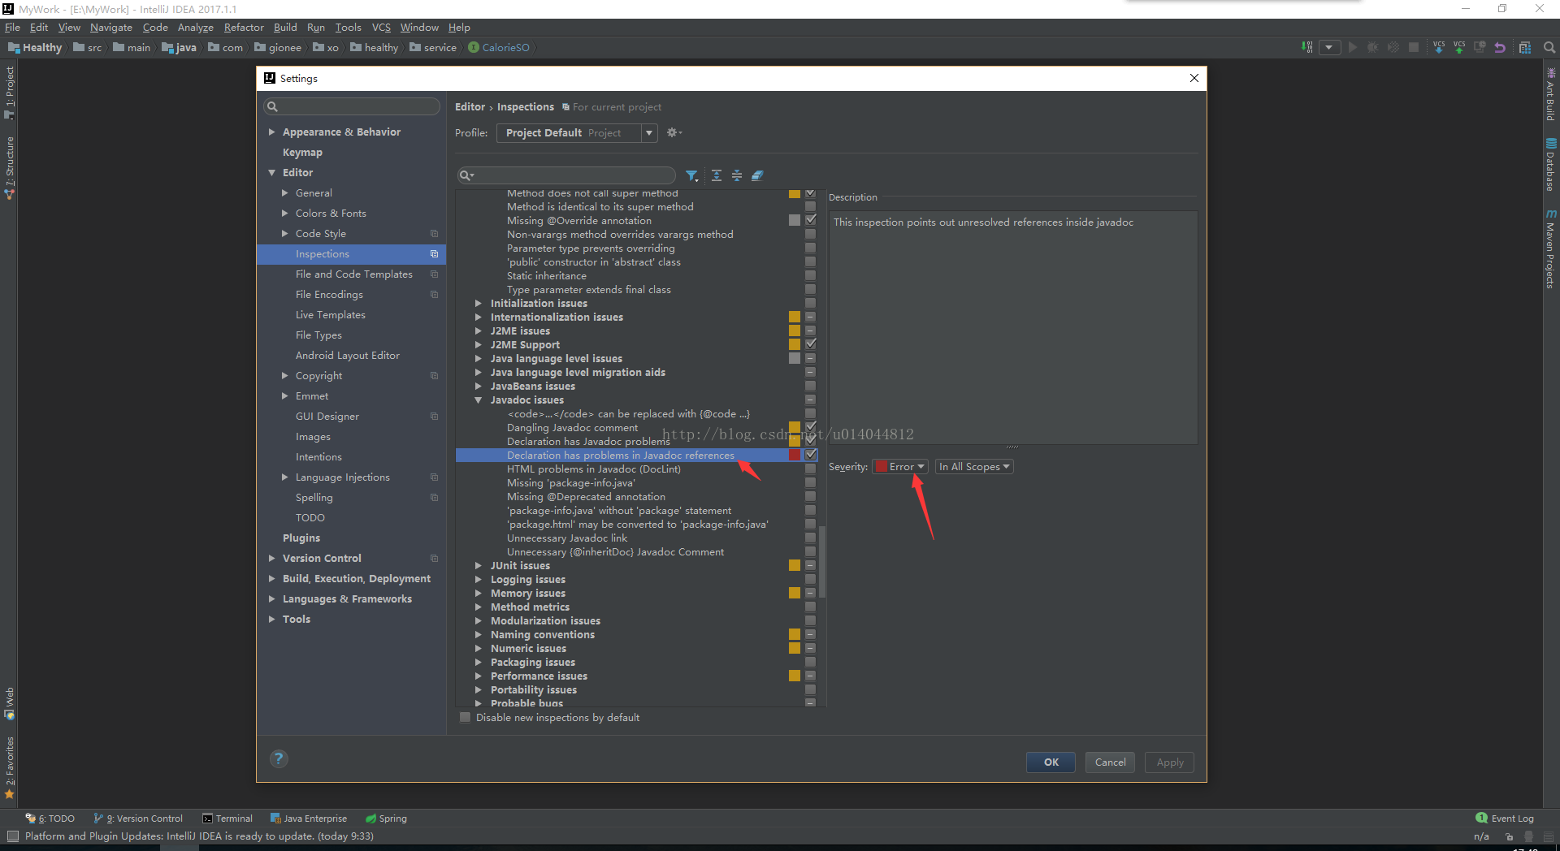Open the Event Log panel

(x=1505, y=818)
